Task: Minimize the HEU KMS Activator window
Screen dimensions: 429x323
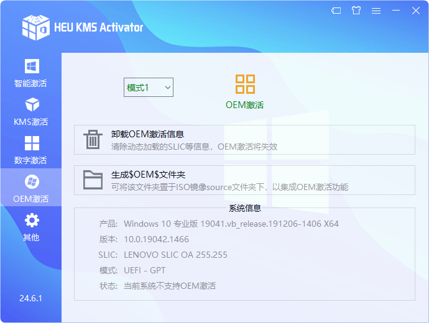Action: [x=396, y=11]
